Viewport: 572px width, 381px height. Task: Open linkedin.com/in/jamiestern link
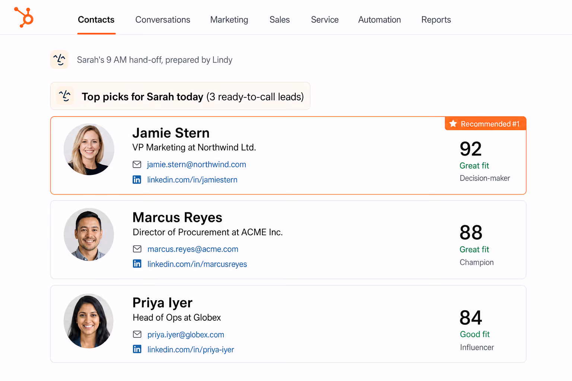click(192, 180)
